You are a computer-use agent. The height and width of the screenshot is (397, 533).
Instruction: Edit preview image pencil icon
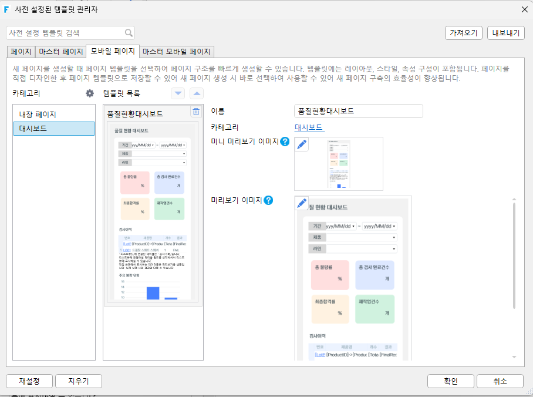point(302,203)
